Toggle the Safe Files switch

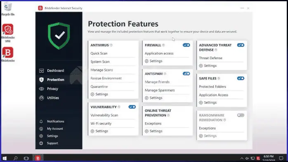(x=241, y=79)
